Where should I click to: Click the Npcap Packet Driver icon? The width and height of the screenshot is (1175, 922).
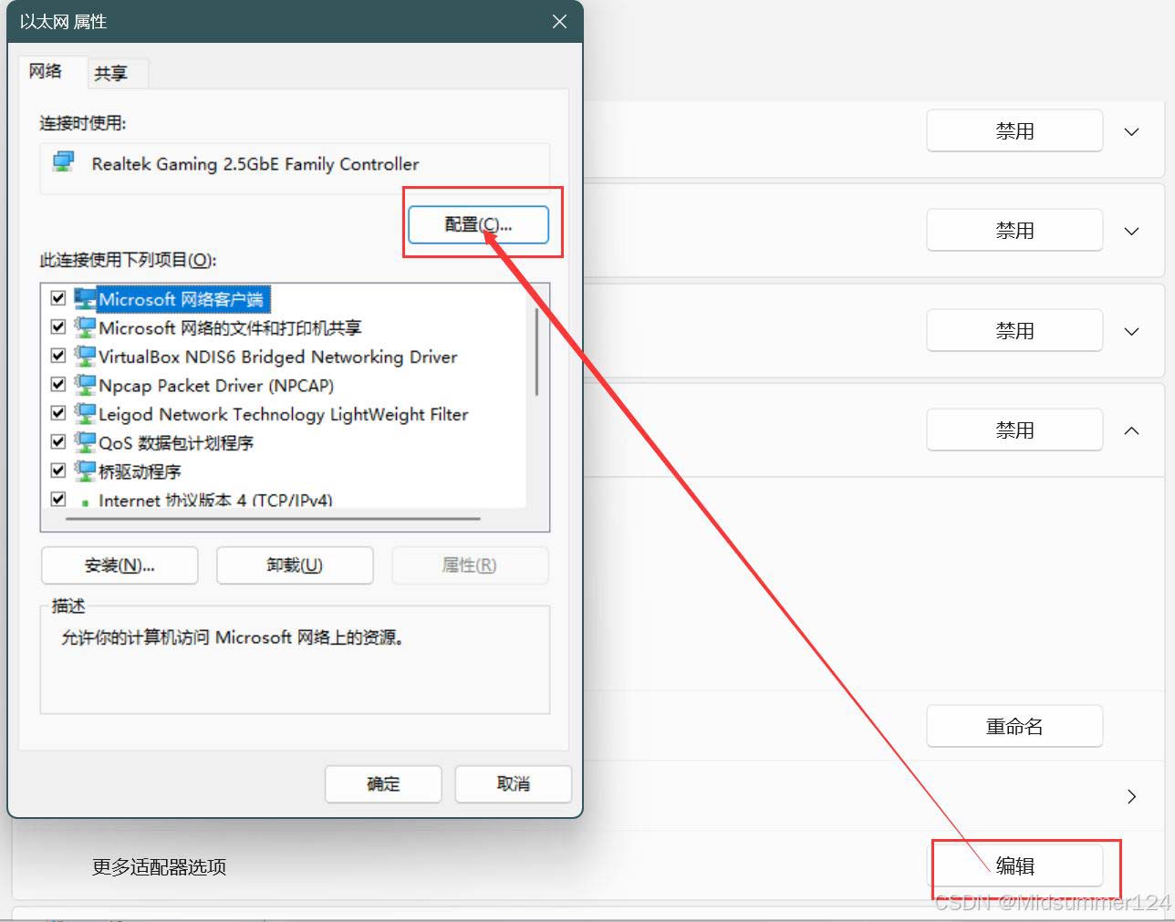(x=85, y=385)
